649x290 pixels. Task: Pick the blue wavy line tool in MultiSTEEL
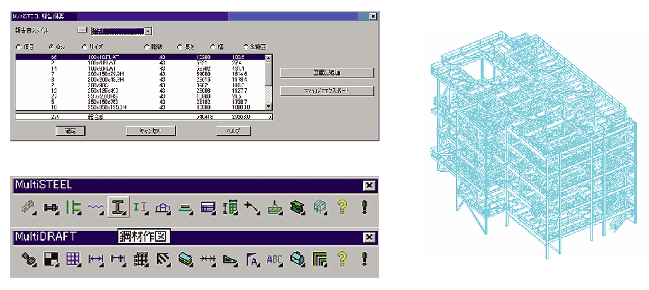96,207
